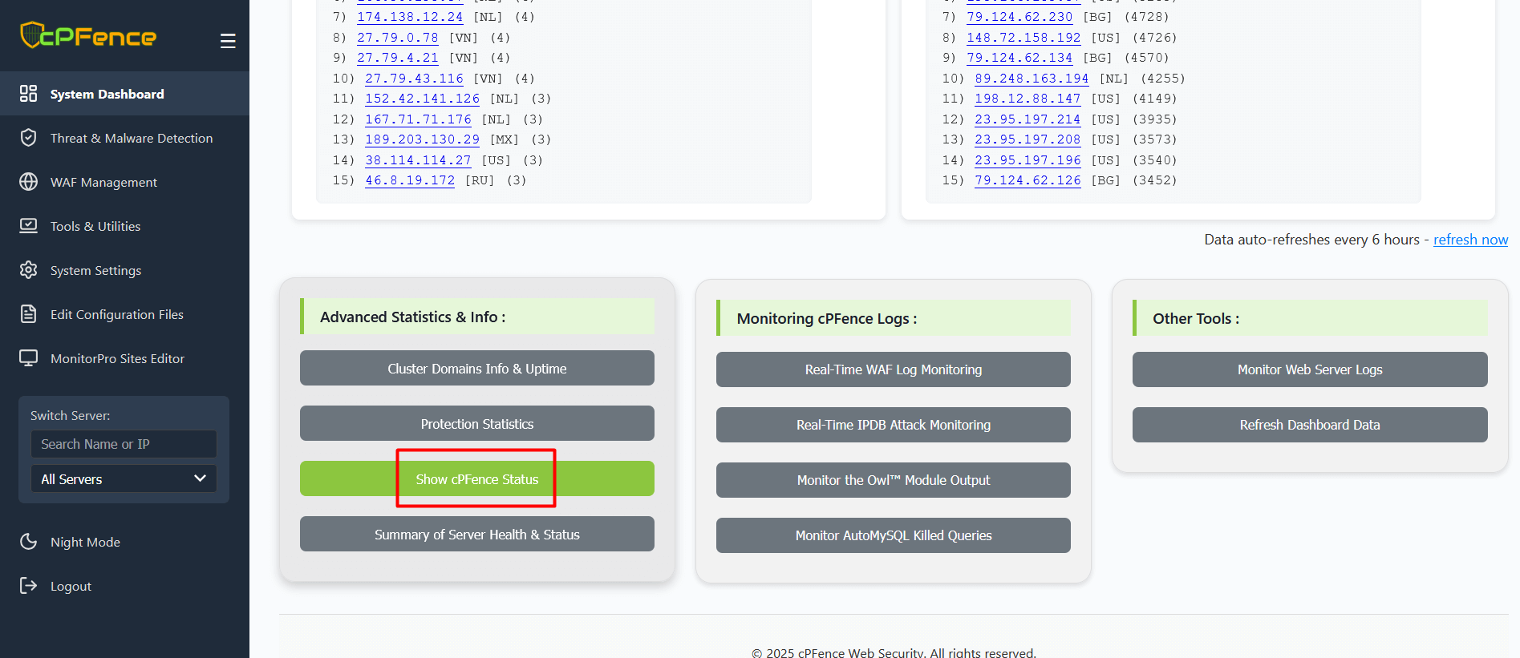
Task: Click Monitor AutoMySQL Killed Queries button
Action: click(893, 535)
